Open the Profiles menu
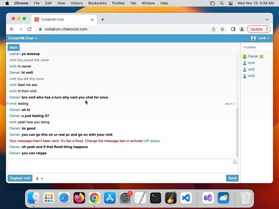The image size is (279, 209). point(118,3)
